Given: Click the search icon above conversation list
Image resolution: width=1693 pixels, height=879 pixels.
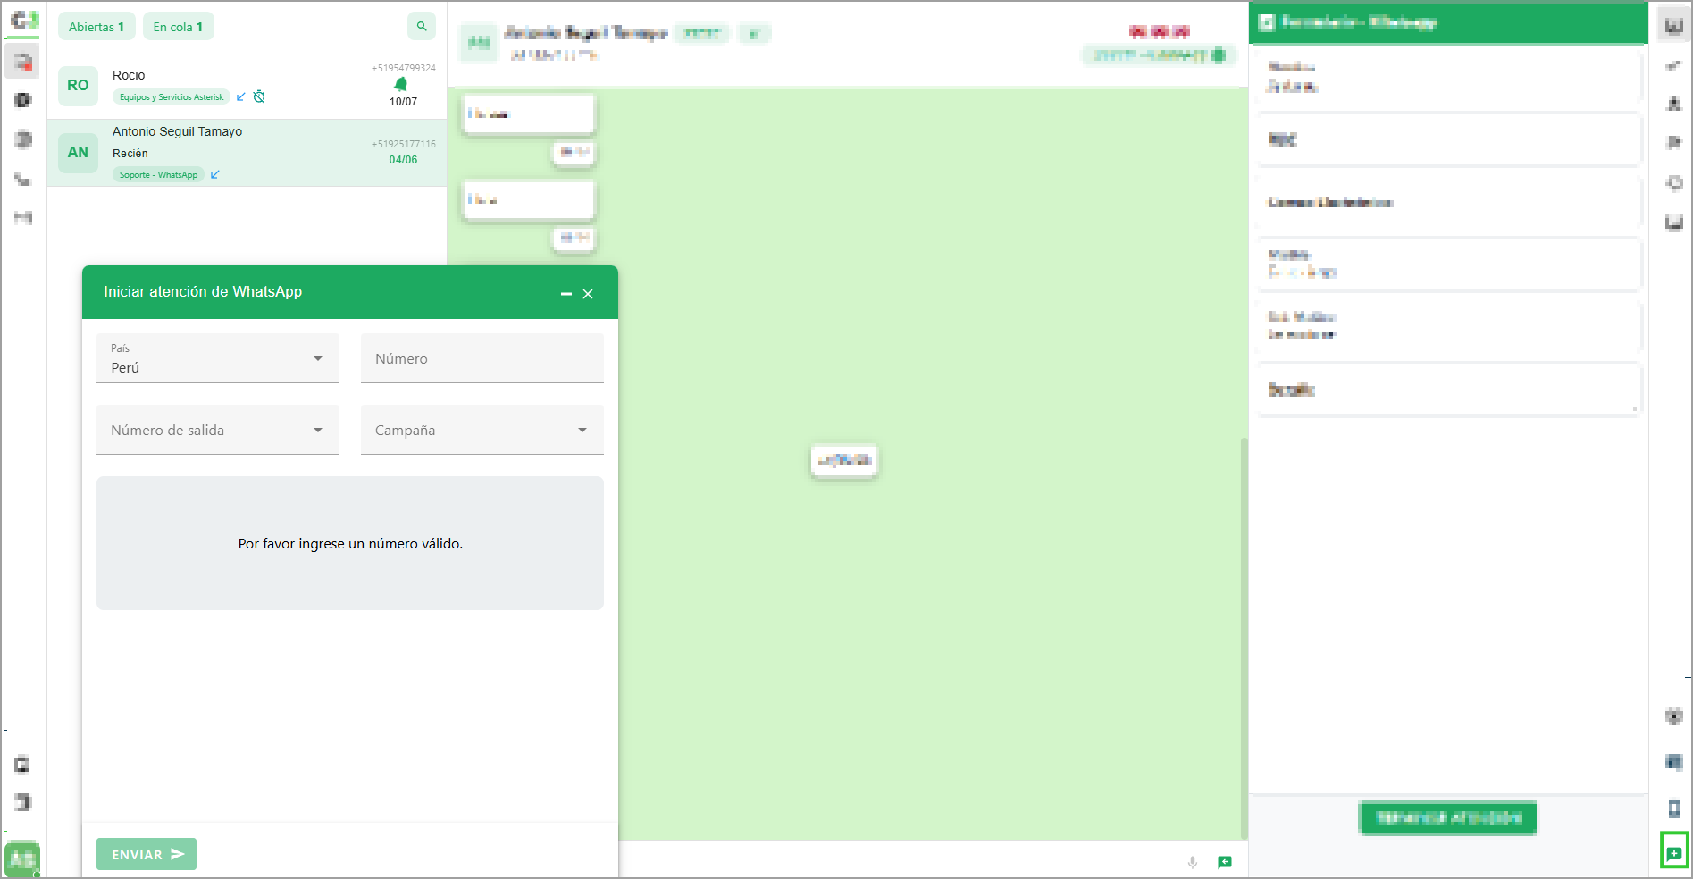Looking at the screenshot, I should pyautogui.click(x=422, y=27).
